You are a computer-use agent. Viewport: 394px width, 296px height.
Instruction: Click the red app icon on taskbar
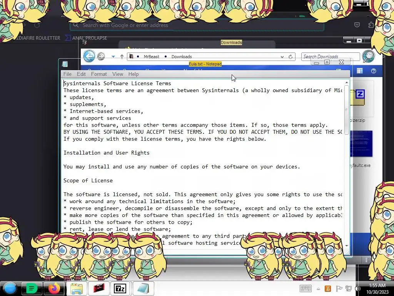point(99,288)
